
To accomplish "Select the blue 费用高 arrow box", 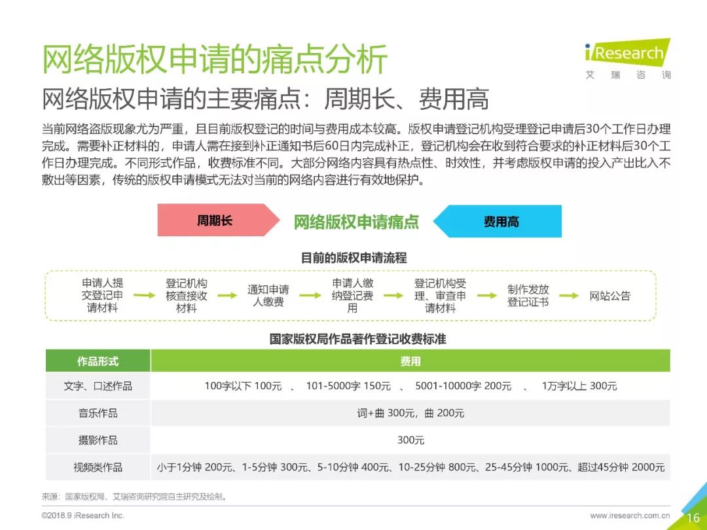I will (498, 221).
